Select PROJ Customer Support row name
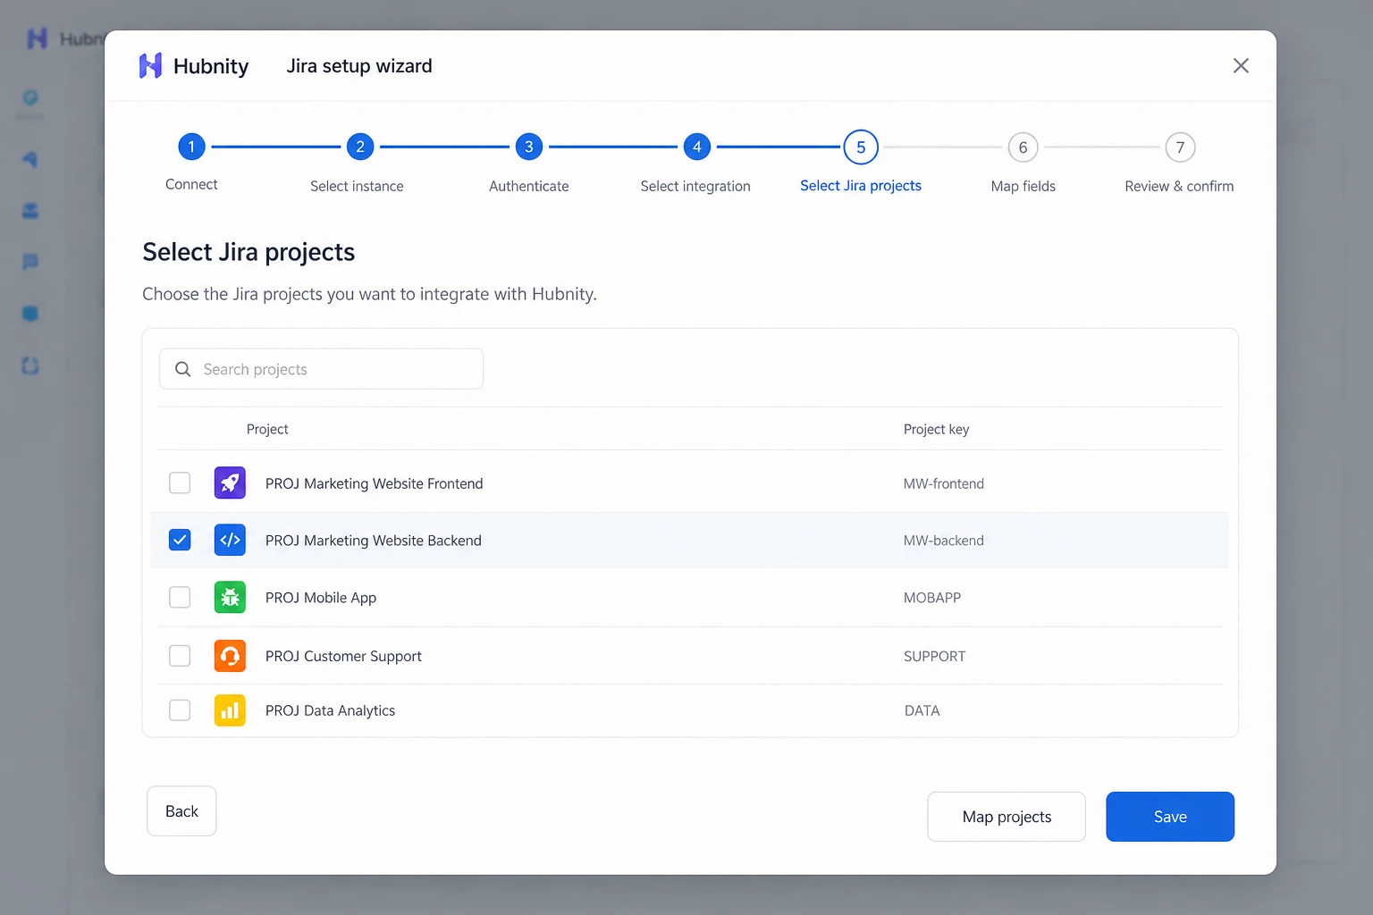The image size is (1373, 915). coord(343,656)
